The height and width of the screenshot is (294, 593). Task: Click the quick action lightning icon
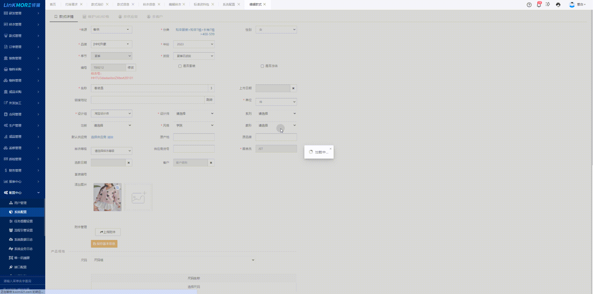548,5
